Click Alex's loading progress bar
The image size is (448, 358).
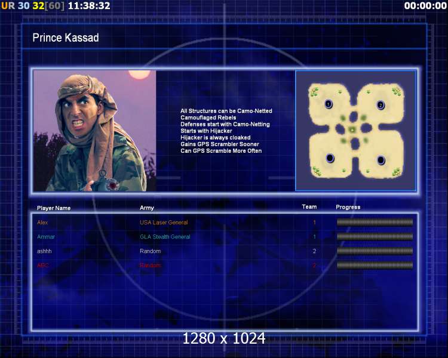point(375,222)
